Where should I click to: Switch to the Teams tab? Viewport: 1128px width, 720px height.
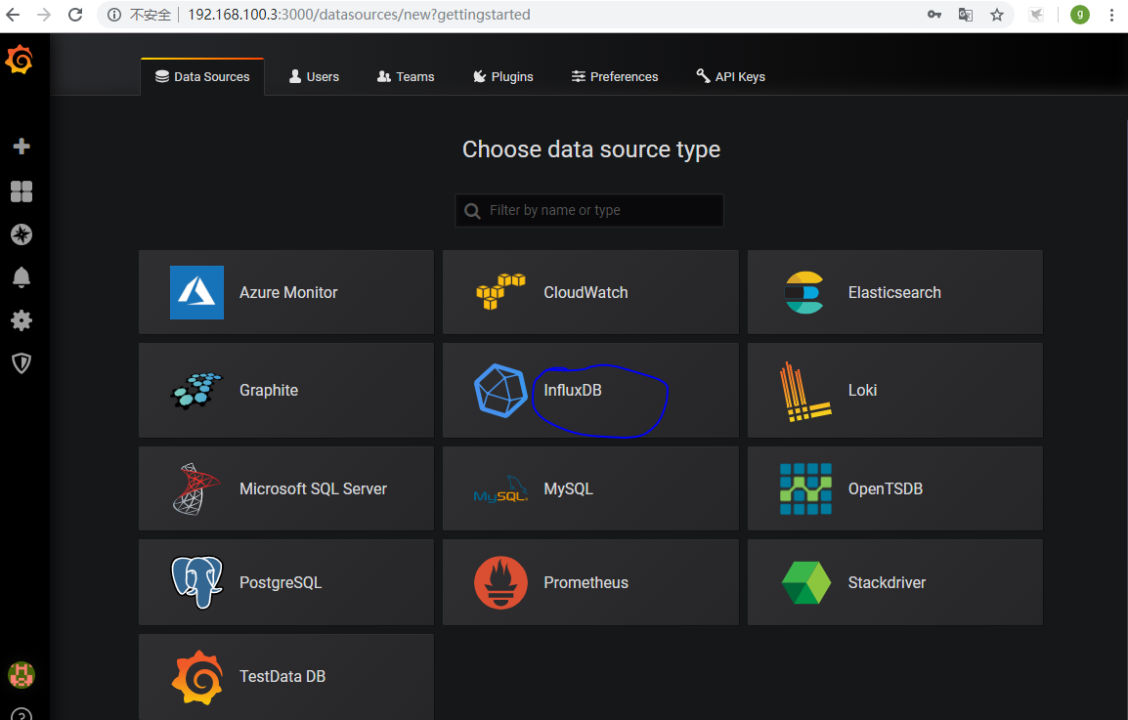pyautogui.click(x=406, y=77)
